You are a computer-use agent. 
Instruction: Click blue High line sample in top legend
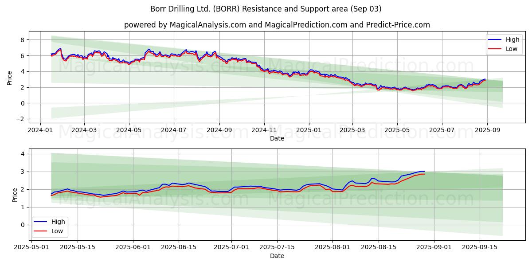tap(496, 40)
